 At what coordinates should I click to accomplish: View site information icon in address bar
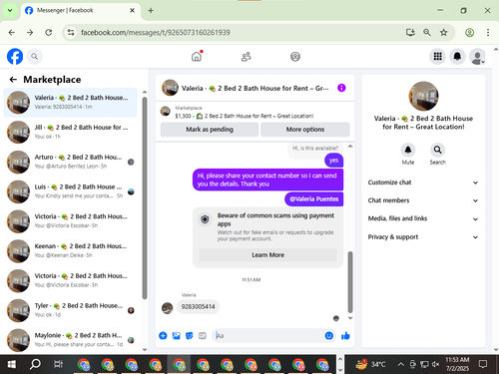[x=71, y=32]
